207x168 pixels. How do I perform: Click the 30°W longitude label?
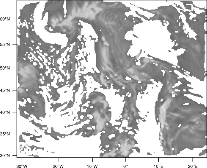pyautogui.click(x=22, y=166)
